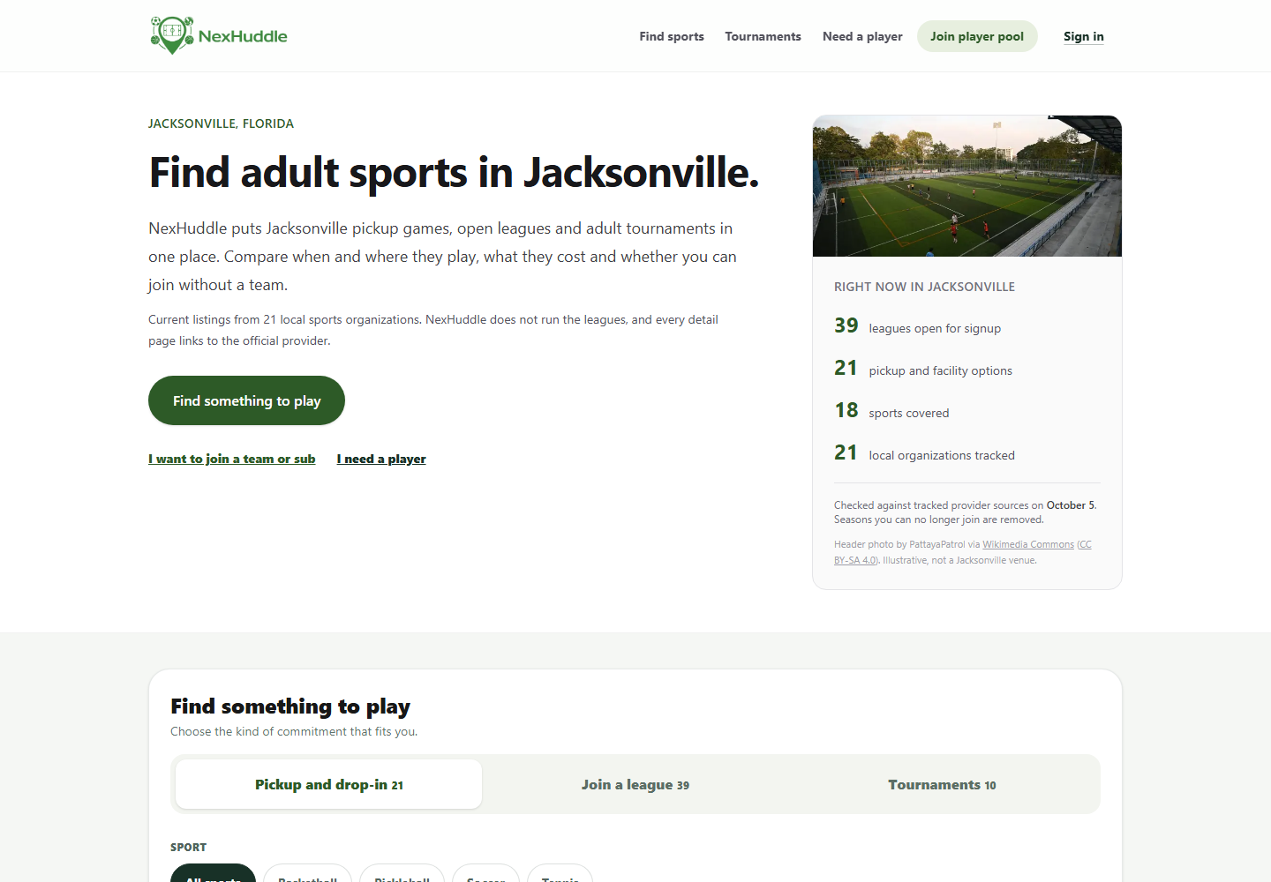Follow the 'I need a player' link
Viewport: 1271px width, 882px height.
(x=381, y=459)
